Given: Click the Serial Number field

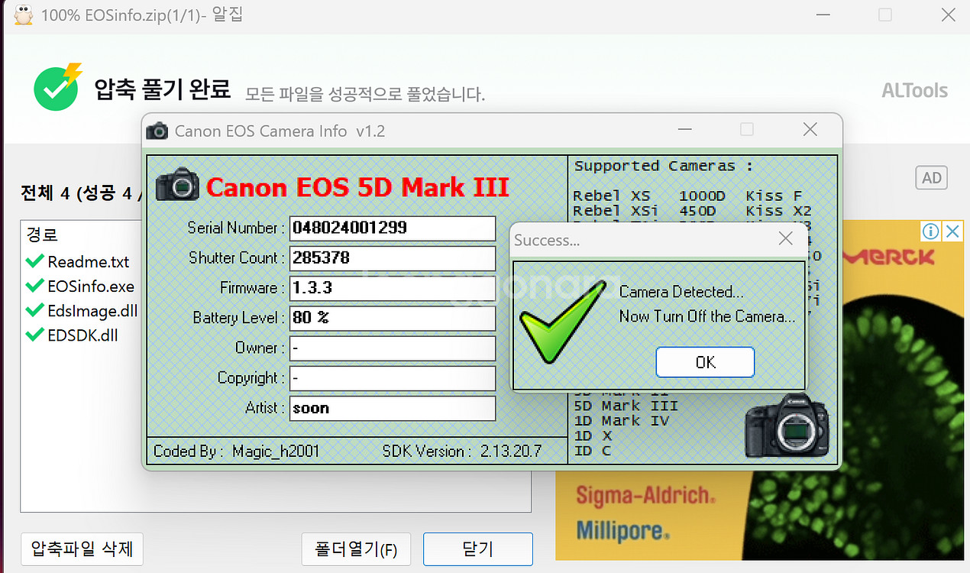Looking at the screenshot, I should [393, 228].
